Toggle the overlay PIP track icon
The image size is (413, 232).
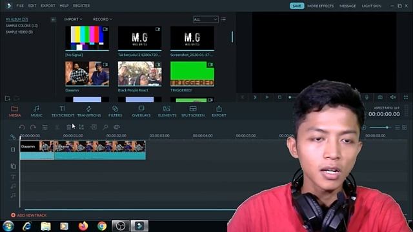(13, 166)
